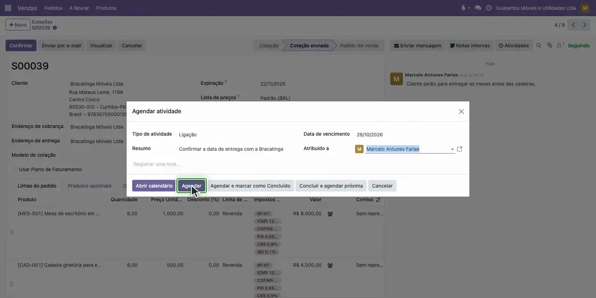
Task: Open the main apps grid menu
Action: tap(8, 8)
